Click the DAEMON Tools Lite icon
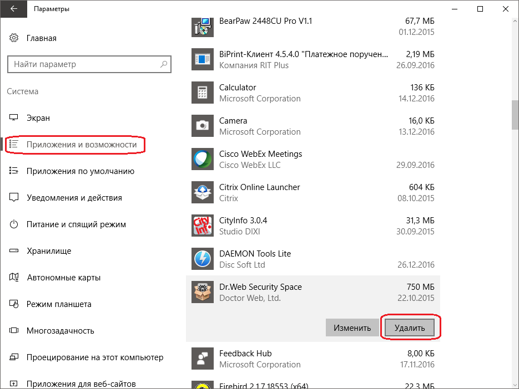This screenshot has width=519, height=389. click(202, 259)
